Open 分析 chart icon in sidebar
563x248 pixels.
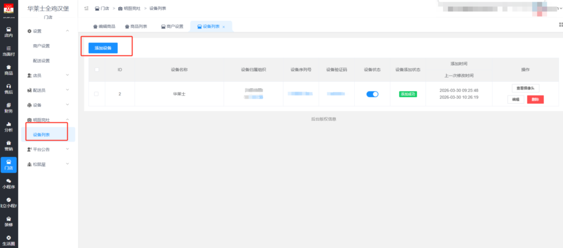[x=9, y=124]
